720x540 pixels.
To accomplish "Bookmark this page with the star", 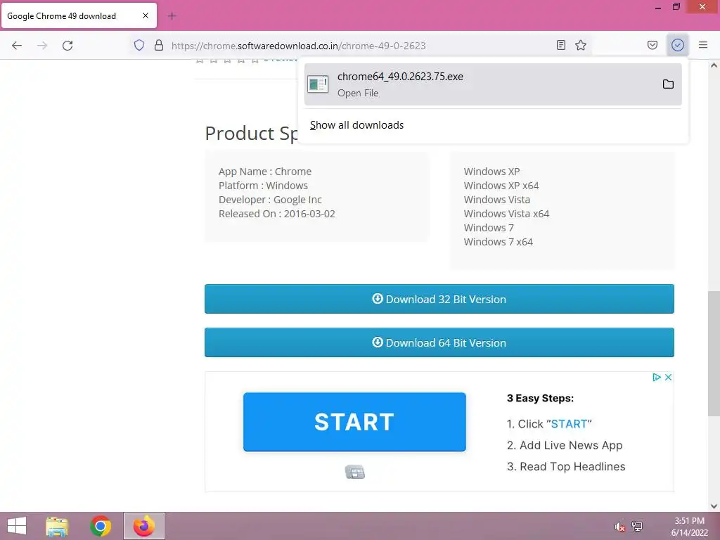I will [x=581, y=45].
